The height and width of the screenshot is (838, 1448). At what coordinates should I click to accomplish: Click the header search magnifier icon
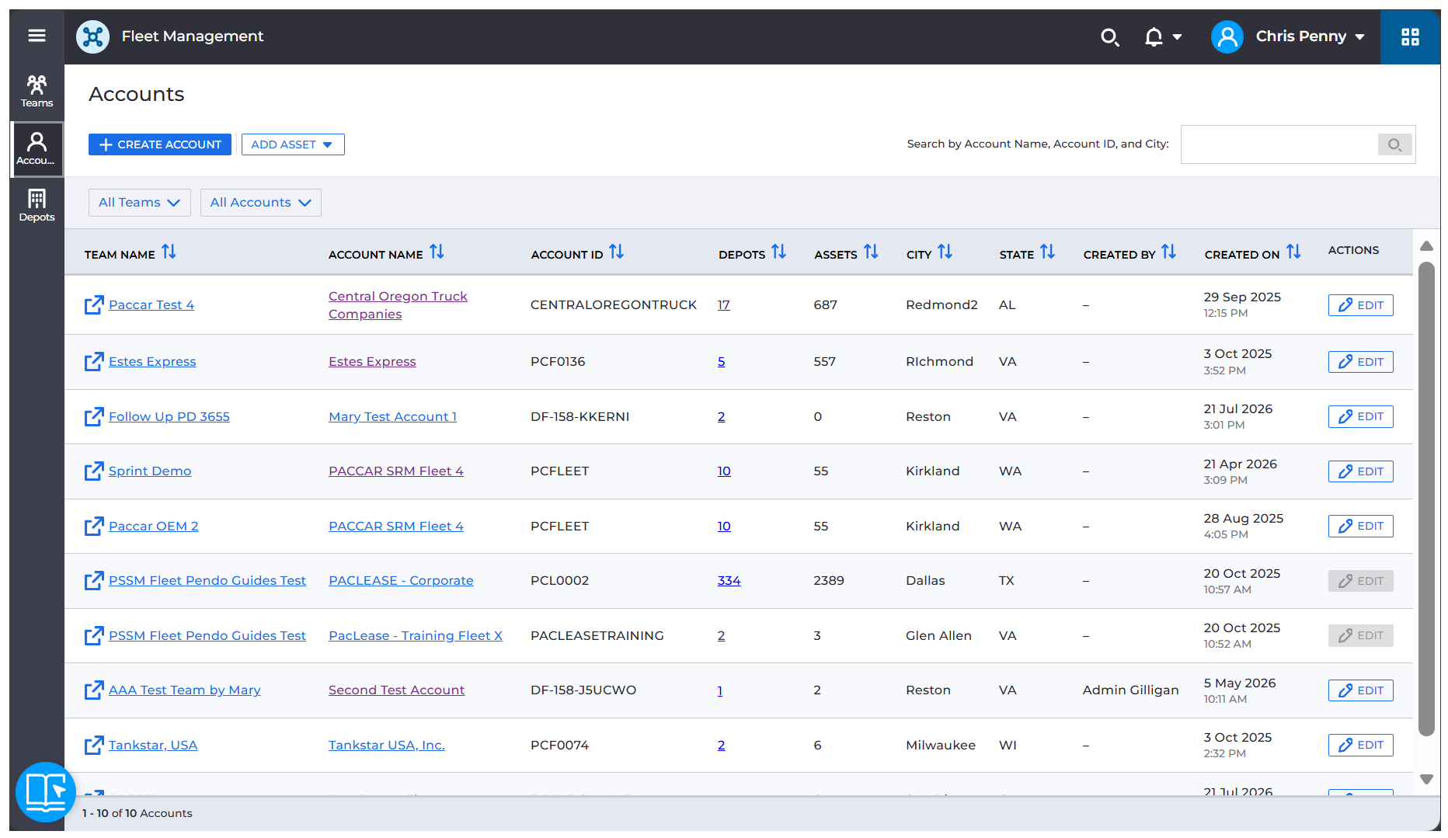(x=1110, y=37)
